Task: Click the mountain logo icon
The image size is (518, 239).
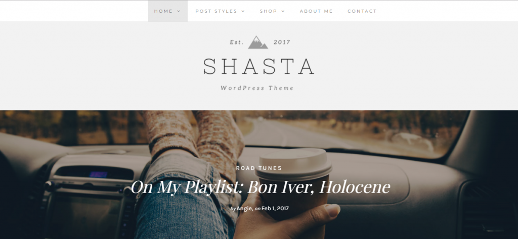Action: 258,42
